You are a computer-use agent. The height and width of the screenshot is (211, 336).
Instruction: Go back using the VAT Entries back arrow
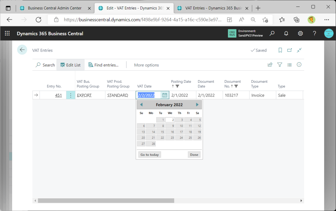click(x=22, y=50)
